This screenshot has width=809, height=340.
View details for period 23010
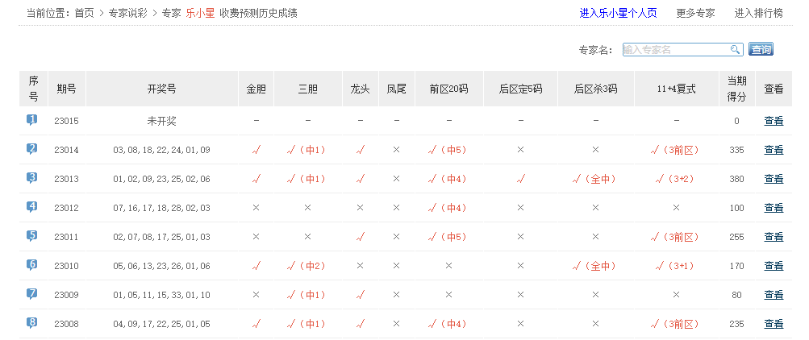(x=774, y=266)
